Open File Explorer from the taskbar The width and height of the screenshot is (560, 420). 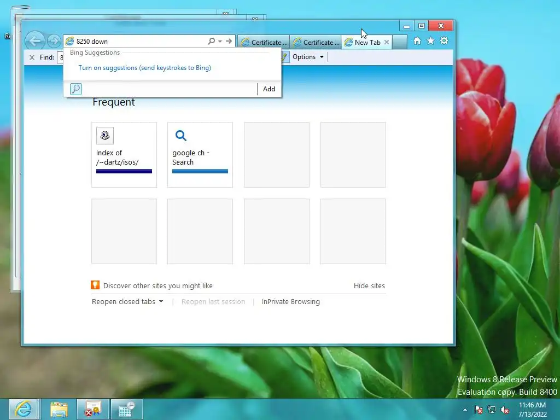pos(59,409)
